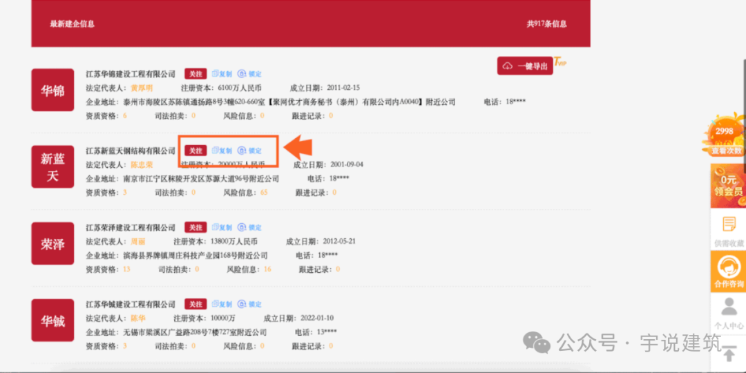Click 复制 icon for 江苏华锦建设工程有限公司
Image resolution: width=746 pixels, height=373 pixels.
[222, 74]
